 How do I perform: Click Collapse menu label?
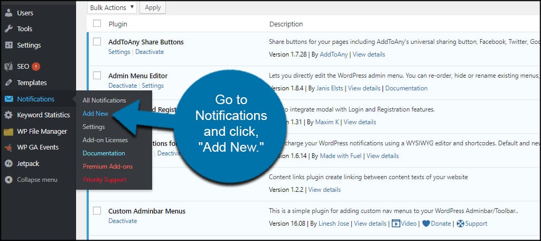pyautogui.click(x=38, y=180)
